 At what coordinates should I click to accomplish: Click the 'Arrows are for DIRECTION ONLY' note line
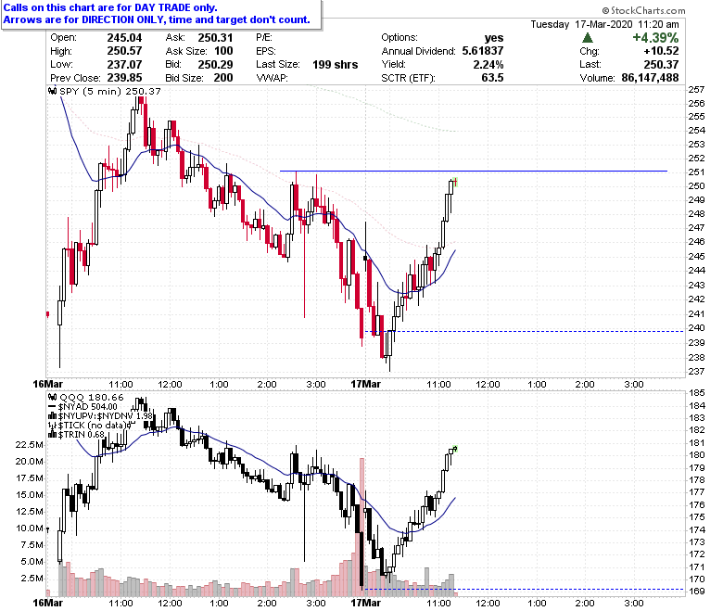point(157,19)
